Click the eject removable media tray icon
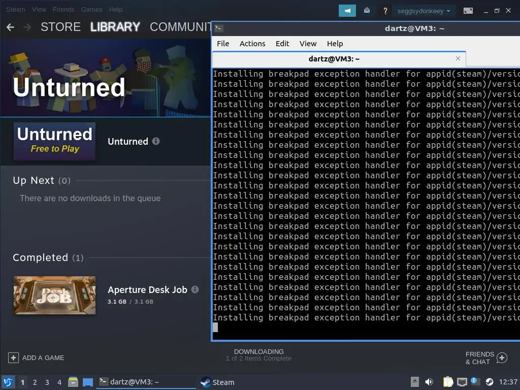Screen dimensions: 520x390 click(x=414, y=382)
